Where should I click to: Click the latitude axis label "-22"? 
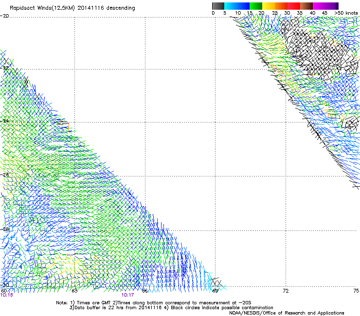click(x=4, y=68)
